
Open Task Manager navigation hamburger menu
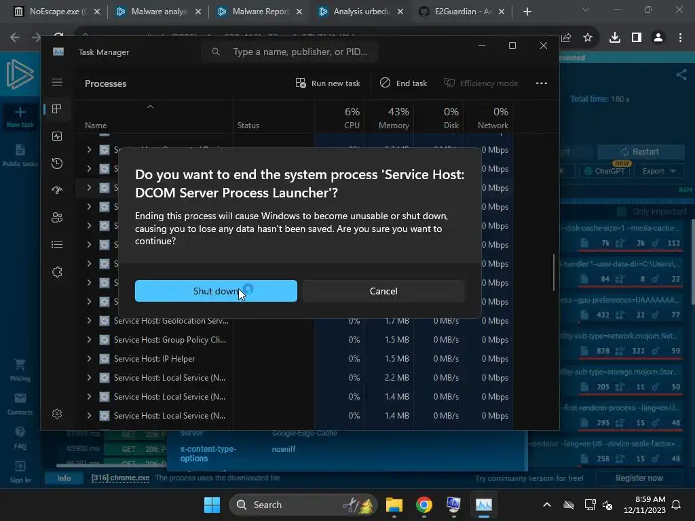[x=57, y=82]
